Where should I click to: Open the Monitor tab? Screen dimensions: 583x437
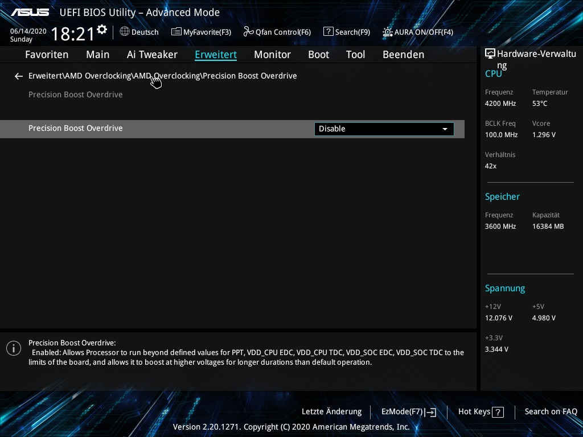(x=273, y=55)
